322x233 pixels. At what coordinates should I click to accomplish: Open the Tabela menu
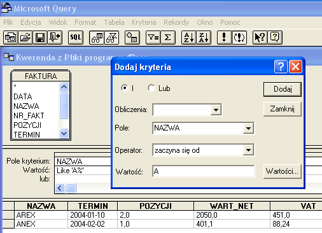(114, 22)
